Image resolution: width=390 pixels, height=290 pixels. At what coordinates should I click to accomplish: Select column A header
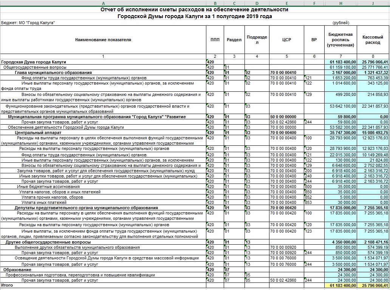click(x=103, y=3)
